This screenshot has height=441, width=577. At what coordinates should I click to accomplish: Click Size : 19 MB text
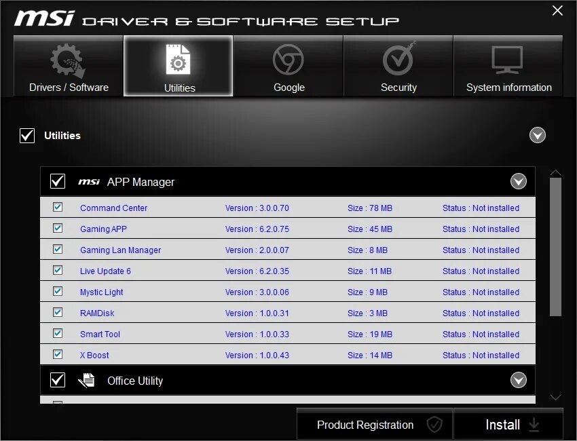click(370, 334)
